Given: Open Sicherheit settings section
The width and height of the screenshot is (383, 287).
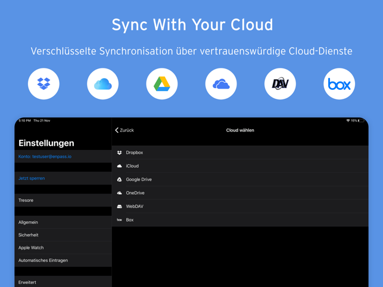Looking at the screenshot, I should pos(63,235).
